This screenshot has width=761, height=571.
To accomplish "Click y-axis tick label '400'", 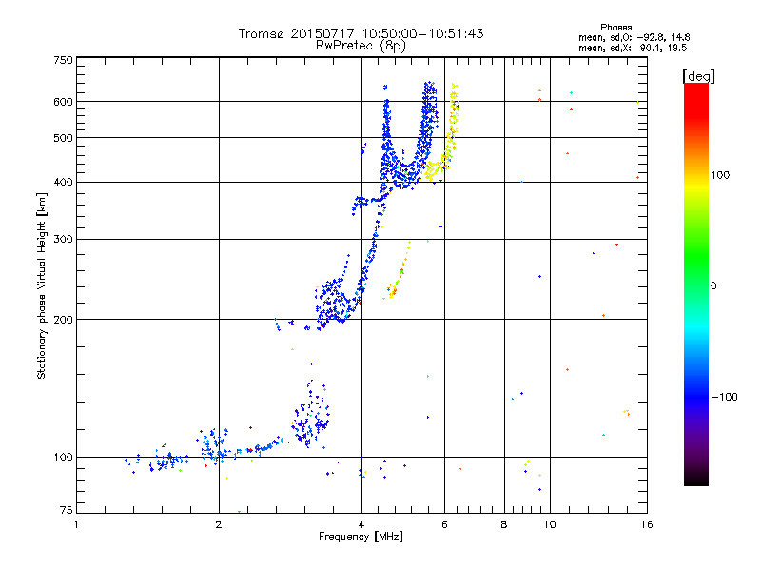I will click(63, 182).
